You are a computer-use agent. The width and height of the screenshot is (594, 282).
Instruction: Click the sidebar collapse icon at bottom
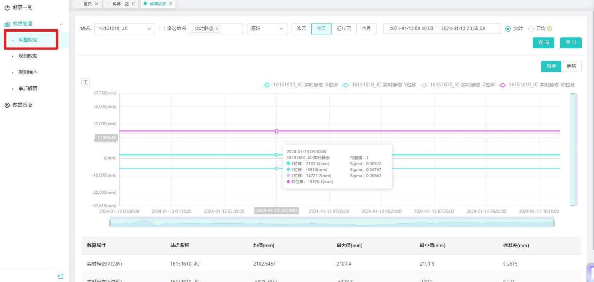coord(61,276)
